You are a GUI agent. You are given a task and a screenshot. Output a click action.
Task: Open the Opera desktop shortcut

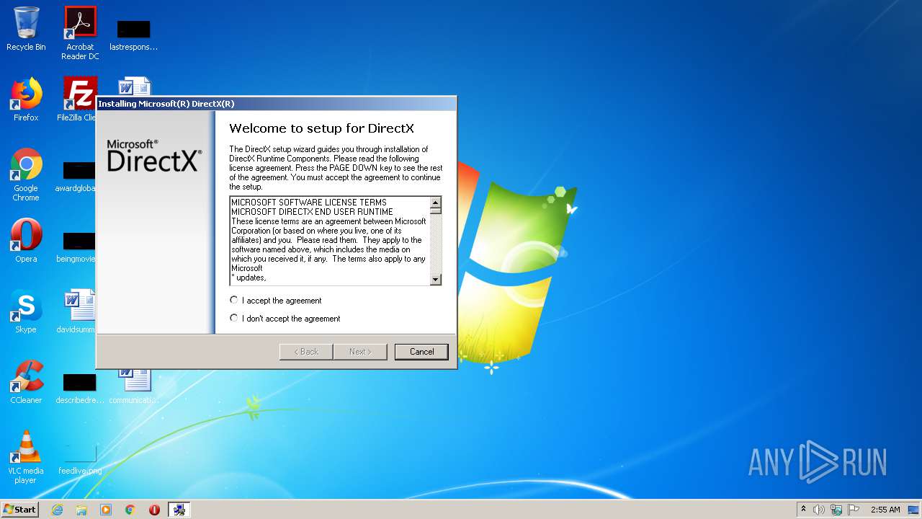[26, 241]
